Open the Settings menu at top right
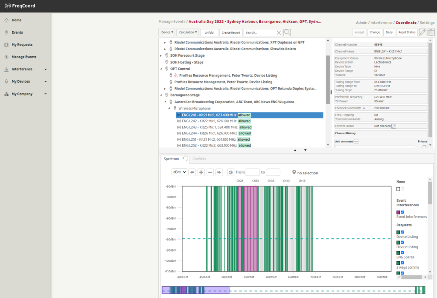This screenshot has height=298, width=437. point(427,23)
